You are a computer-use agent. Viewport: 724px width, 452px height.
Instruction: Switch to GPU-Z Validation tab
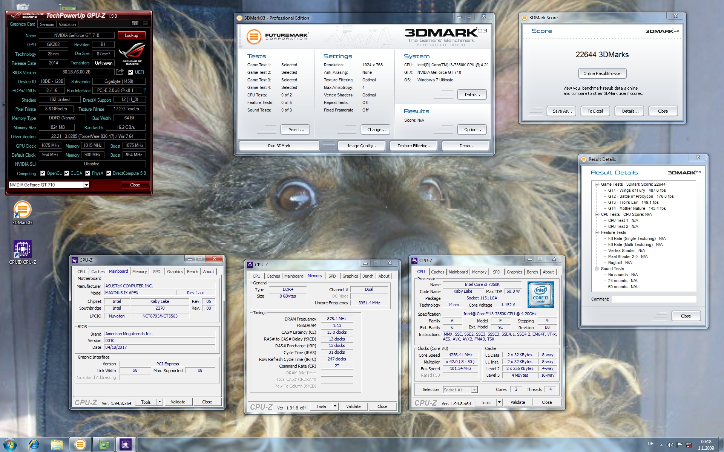(x=67, y=24)
